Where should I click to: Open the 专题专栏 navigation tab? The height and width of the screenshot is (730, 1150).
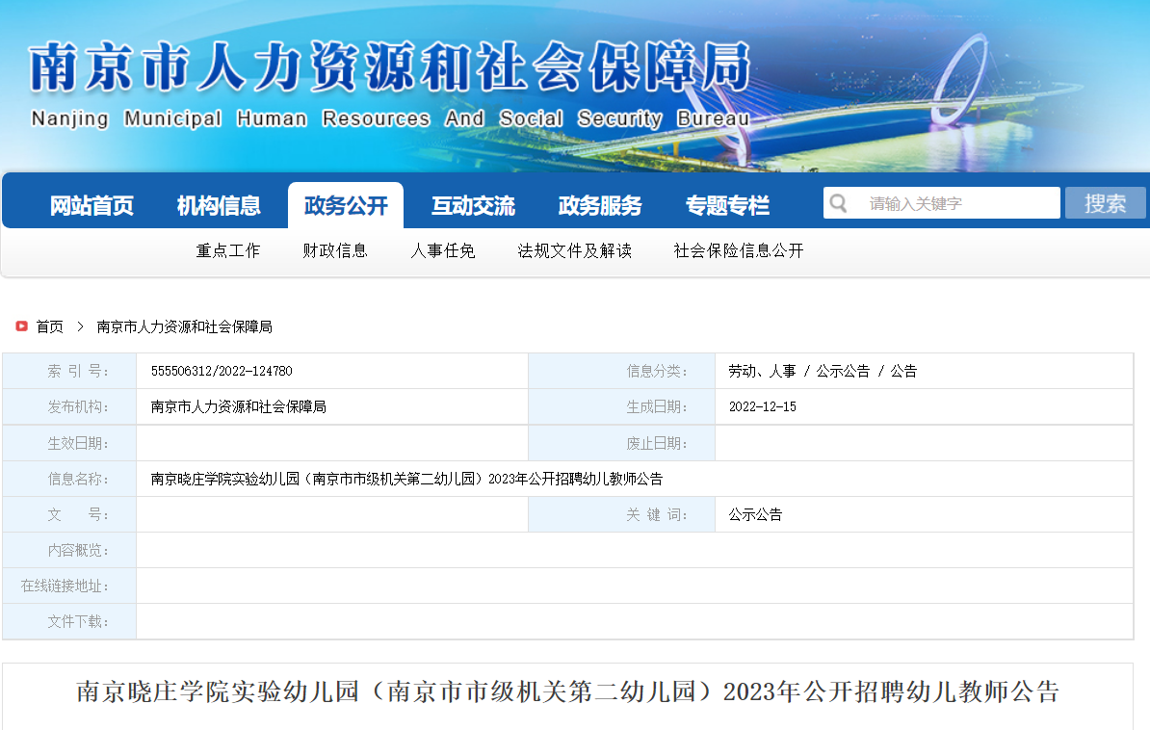[x=727, y=205]
